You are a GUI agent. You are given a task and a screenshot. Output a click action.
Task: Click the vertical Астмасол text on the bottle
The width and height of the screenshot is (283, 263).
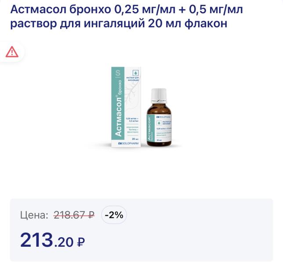pyautogui.click(x=149, y=128)
